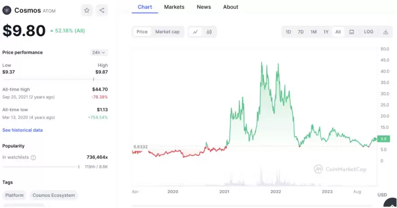Download chart data with download icon

click(x=385, y=32)
